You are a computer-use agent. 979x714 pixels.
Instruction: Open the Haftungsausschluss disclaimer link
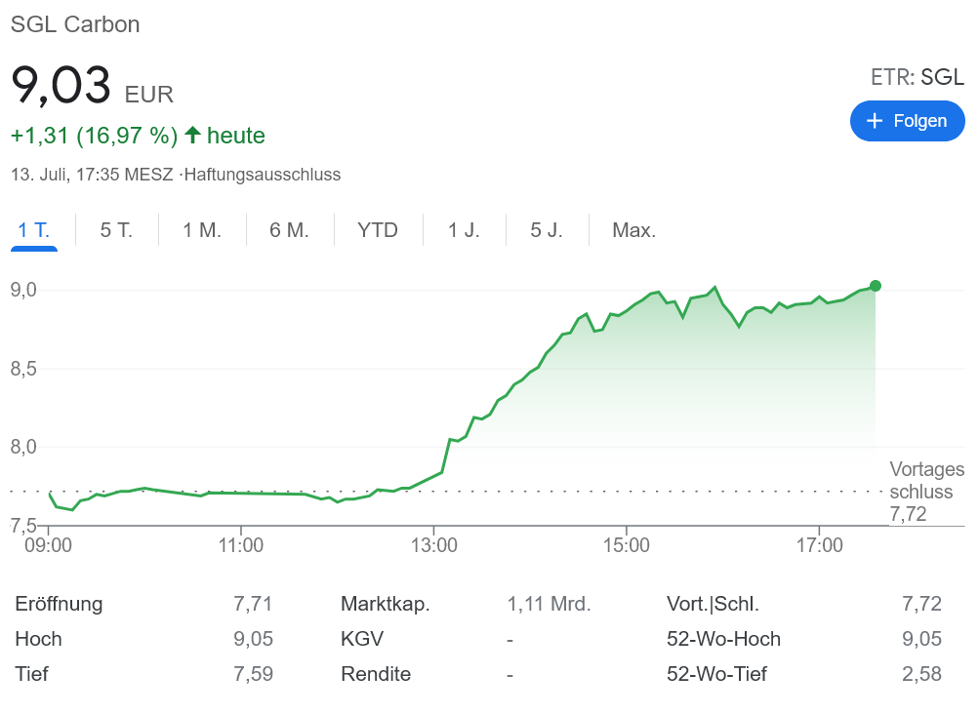click(263, 175)
